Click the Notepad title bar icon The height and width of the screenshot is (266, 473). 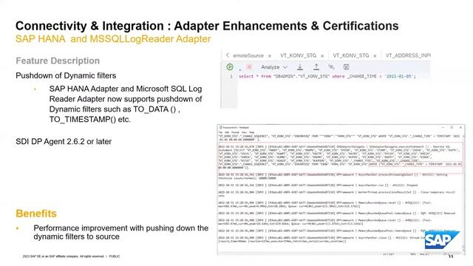coord(220,128)
